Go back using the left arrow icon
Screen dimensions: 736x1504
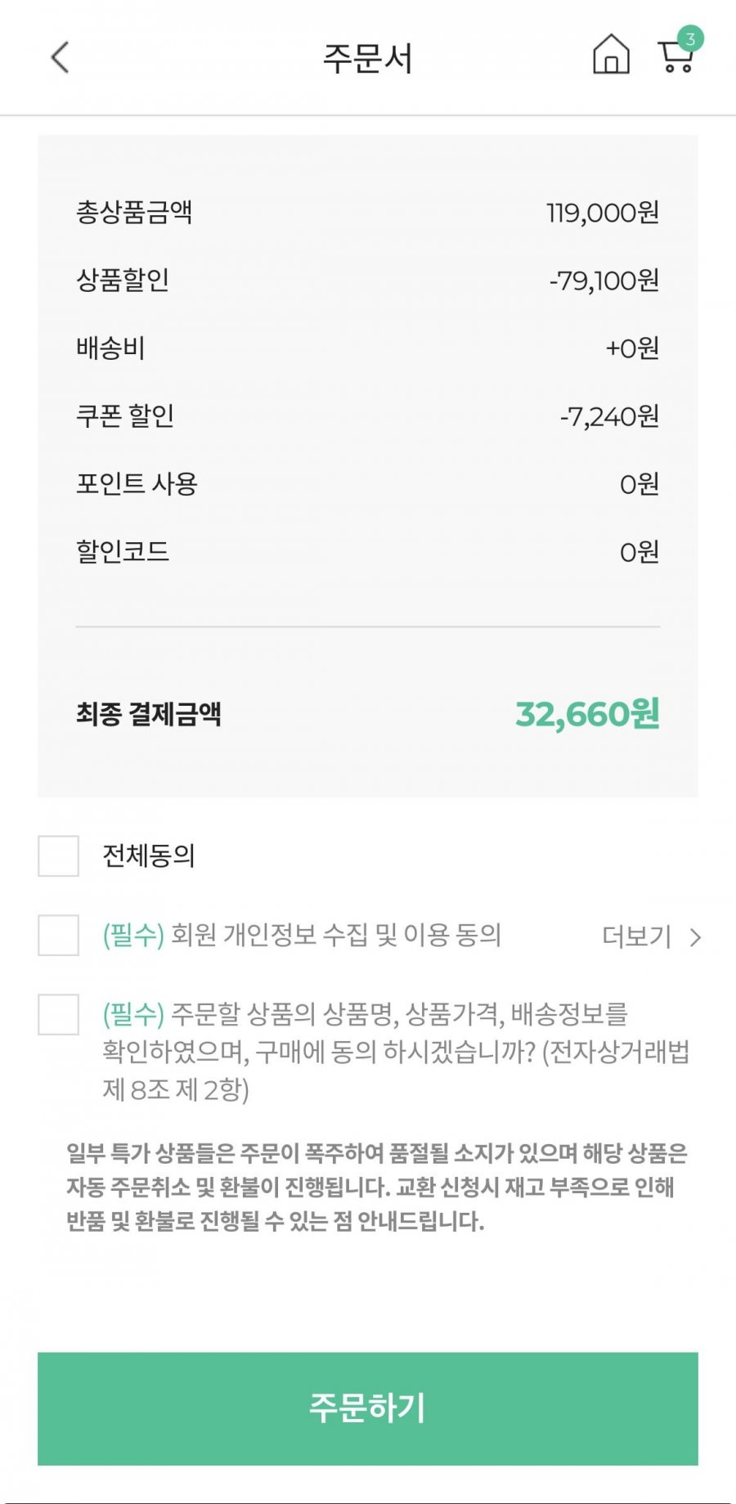(x=60, y=57)
